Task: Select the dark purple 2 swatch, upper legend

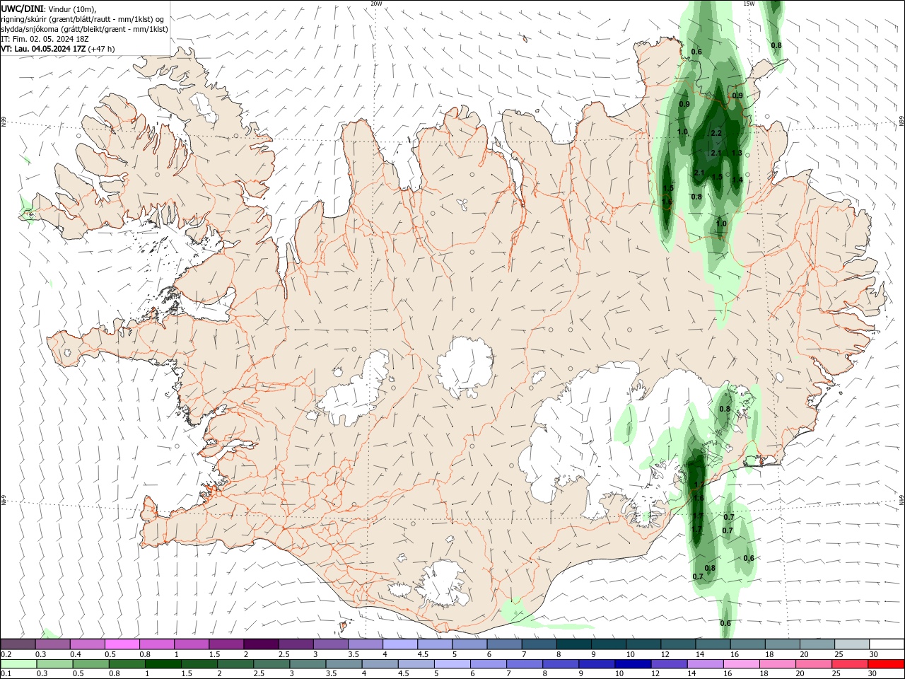Action: tap(261, 644)
